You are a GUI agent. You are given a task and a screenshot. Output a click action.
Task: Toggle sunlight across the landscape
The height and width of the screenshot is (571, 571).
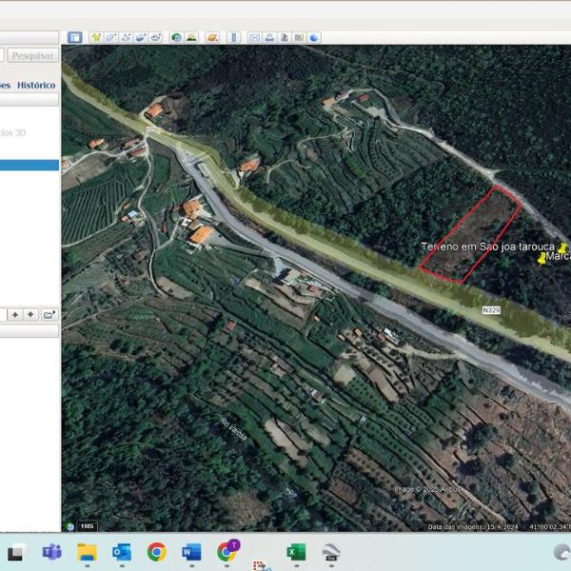[191, 37]
